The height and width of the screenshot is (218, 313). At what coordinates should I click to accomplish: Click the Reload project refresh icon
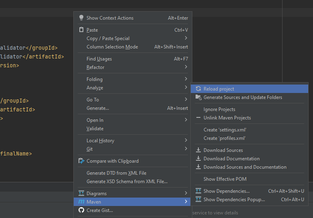click(x=198, y=89)
